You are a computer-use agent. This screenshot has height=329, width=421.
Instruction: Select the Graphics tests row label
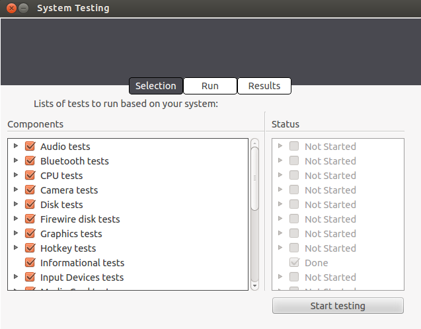[x=71, y=234]
